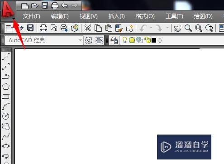Viewport: 224px width, 164px height.
Task: Click layer 0 black color swatch
Action: point(154,40)
